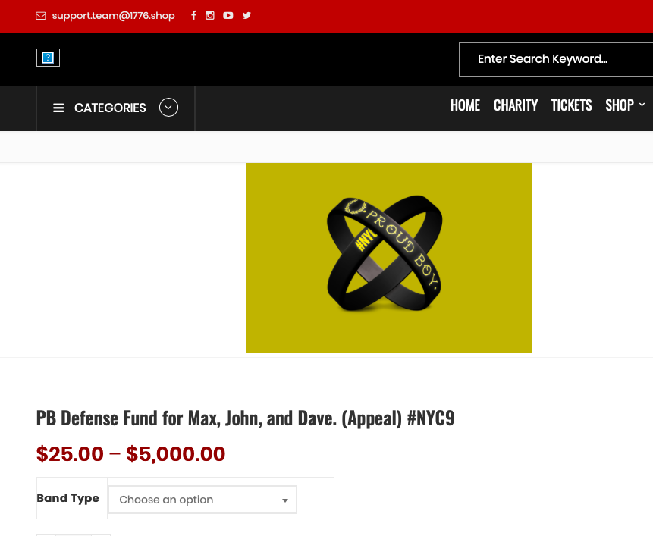The width and height of the screenshot is (653, 536).
Task: Email support.team@1776.shop link
Action: click(x=113, y=16)
